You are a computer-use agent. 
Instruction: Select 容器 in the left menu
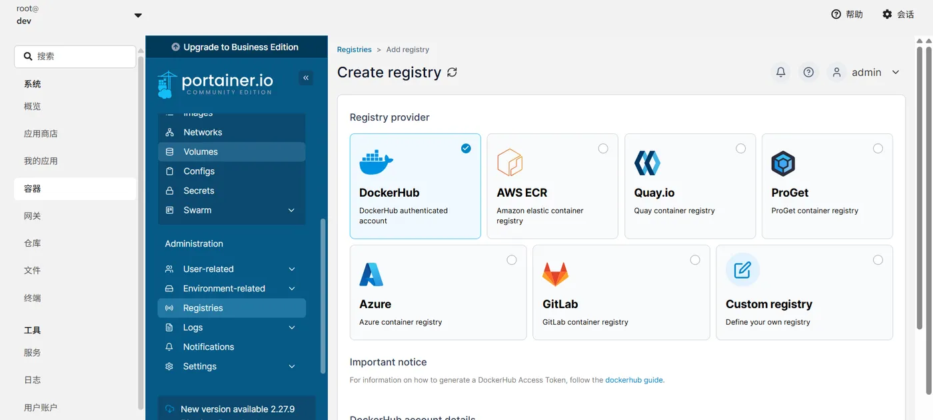(x=75, y=189)
